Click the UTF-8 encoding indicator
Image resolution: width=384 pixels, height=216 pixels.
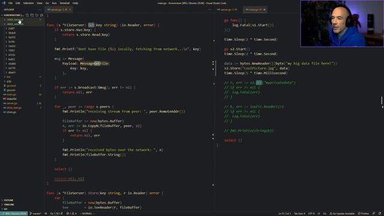[311, 214]
